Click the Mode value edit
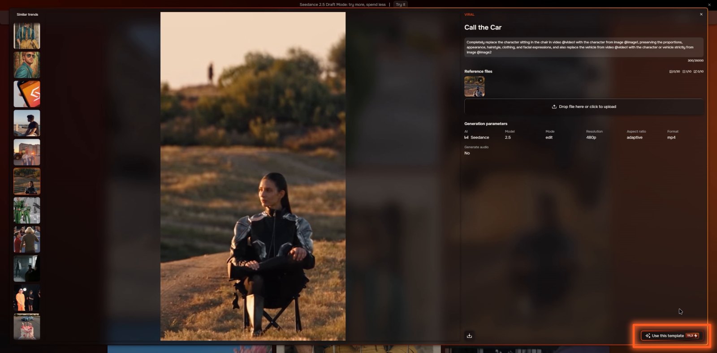 coord(549,138)
